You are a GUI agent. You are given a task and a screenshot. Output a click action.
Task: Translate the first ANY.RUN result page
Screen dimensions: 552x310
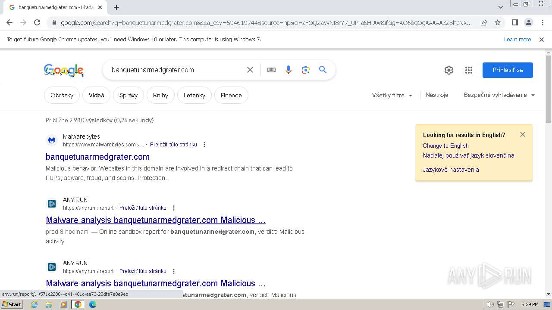click(143, 208)
